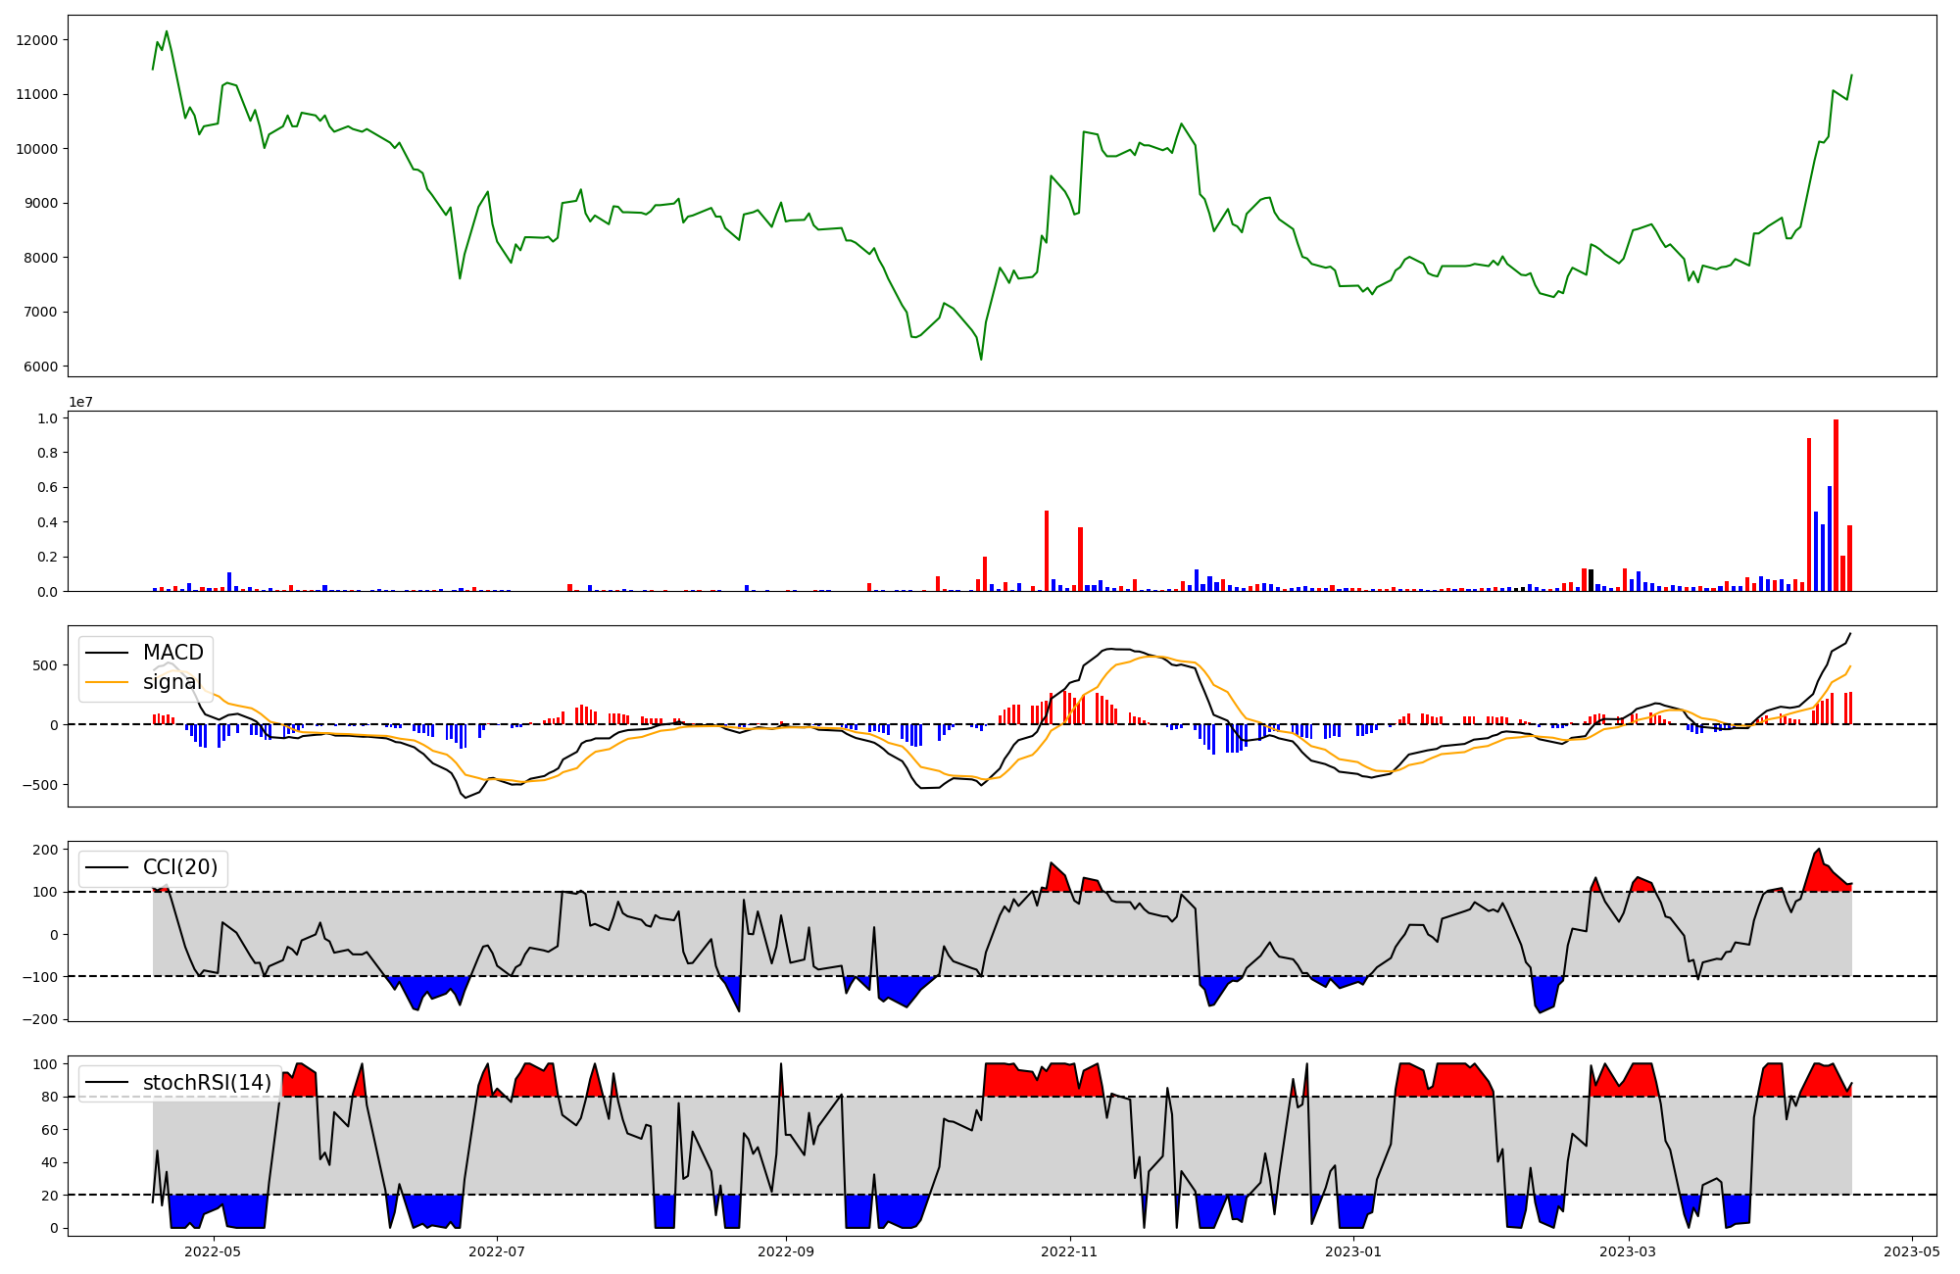Click the 200 tick on CCI axis
This screenshot has height=1274, width=1960.
(x=45, y=850)
